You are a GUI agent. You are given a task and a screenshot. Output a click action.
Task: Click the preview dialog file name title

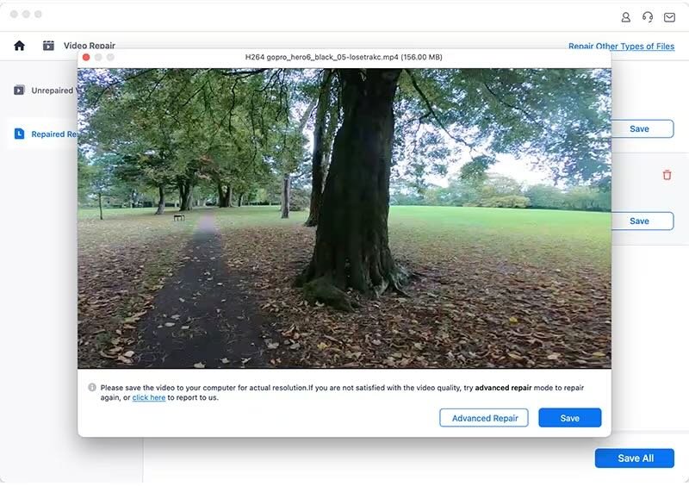pos(344,57)
